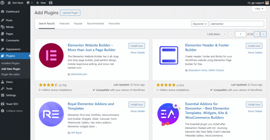
Task: Click the Yoast icon in top admin bar
Action: [51, 3]
